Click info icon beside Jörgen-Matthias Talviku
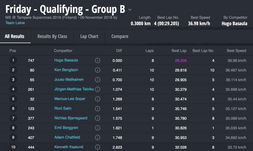The height and width of the screenshot is (151, 253). (x=97, y=89)
